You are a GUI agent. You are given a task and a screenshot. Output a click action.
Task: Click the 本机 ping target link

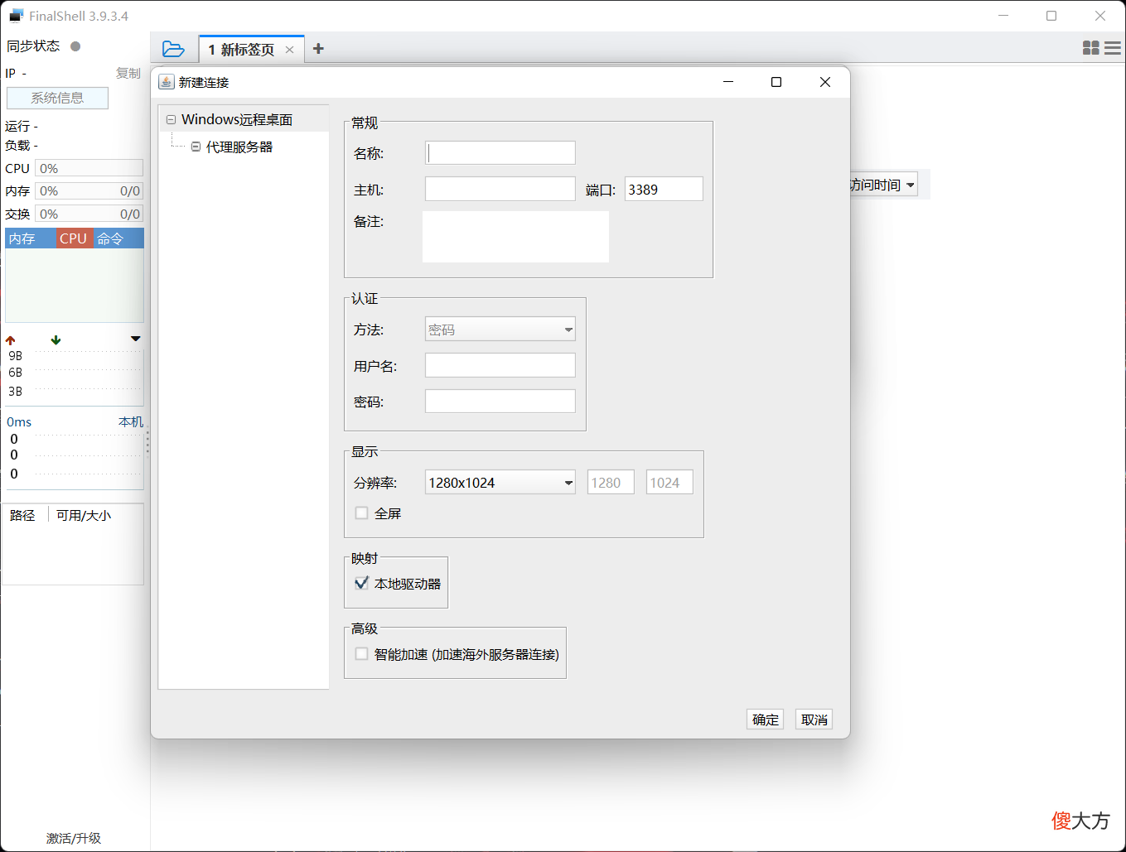(x=131, y=422)
